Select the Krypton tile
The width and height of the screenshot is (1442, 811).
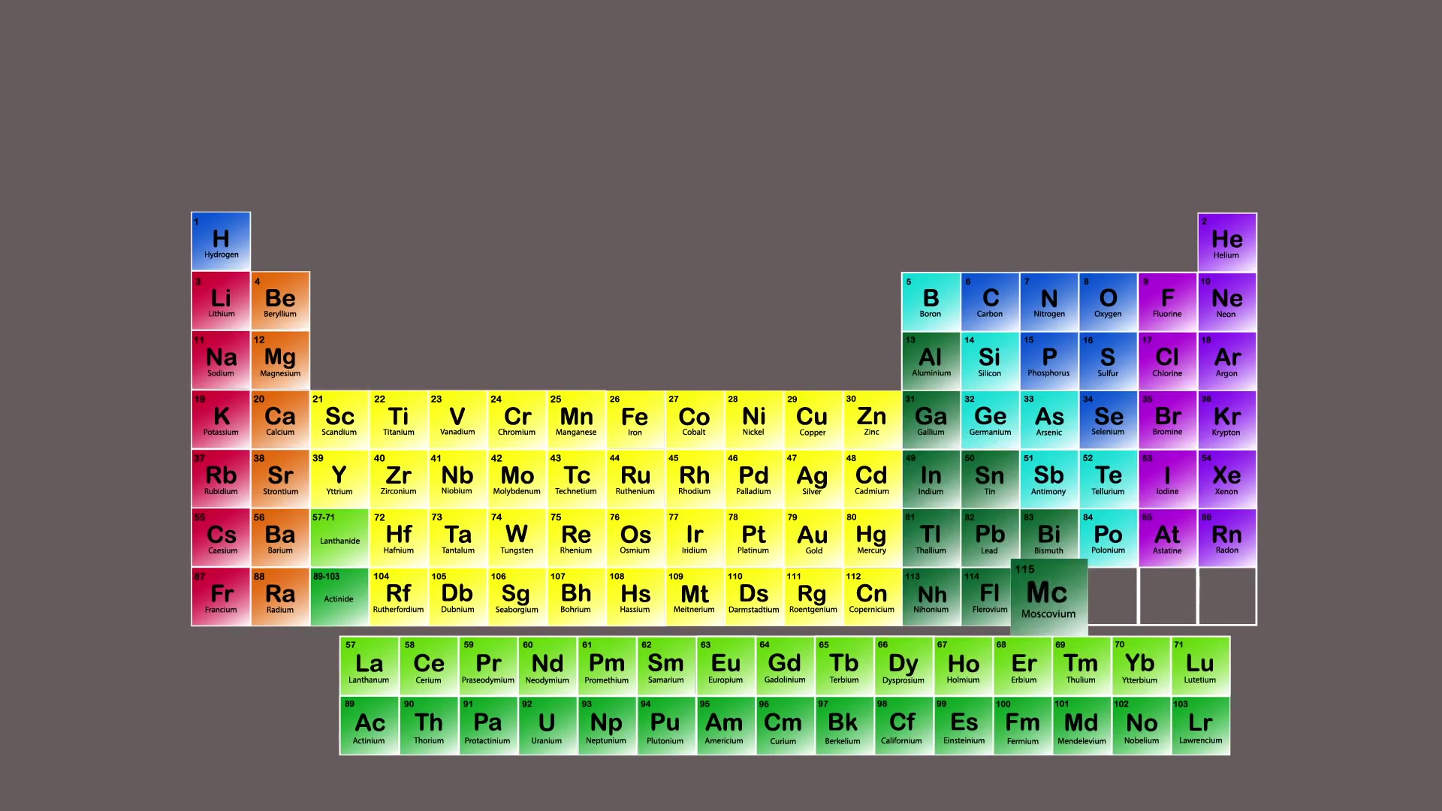(x=1226, y=419)
